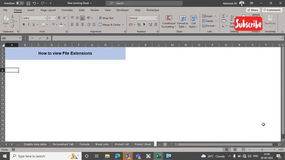Click Top Align icon
285x160 pixels.
(x=72, y=18)
